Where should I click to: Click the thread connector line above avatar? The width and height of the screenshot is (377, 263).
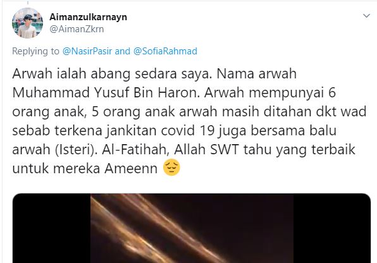[x=27, y=3]
